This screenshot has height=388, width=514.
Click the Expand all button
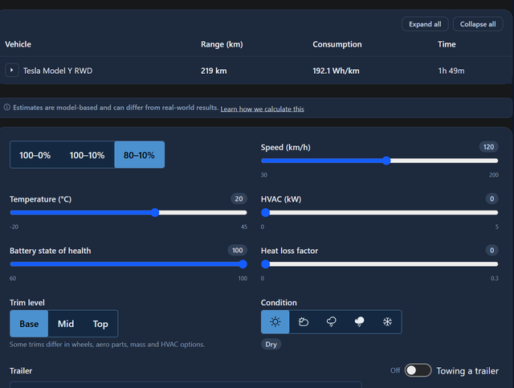click(x=425, y=24)
